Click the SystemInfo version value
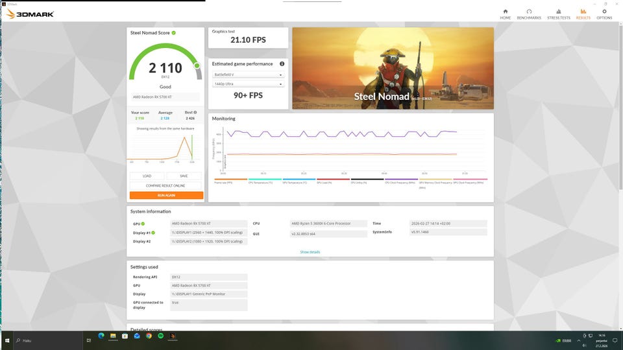The image size is (623, 350). (448, 232)
